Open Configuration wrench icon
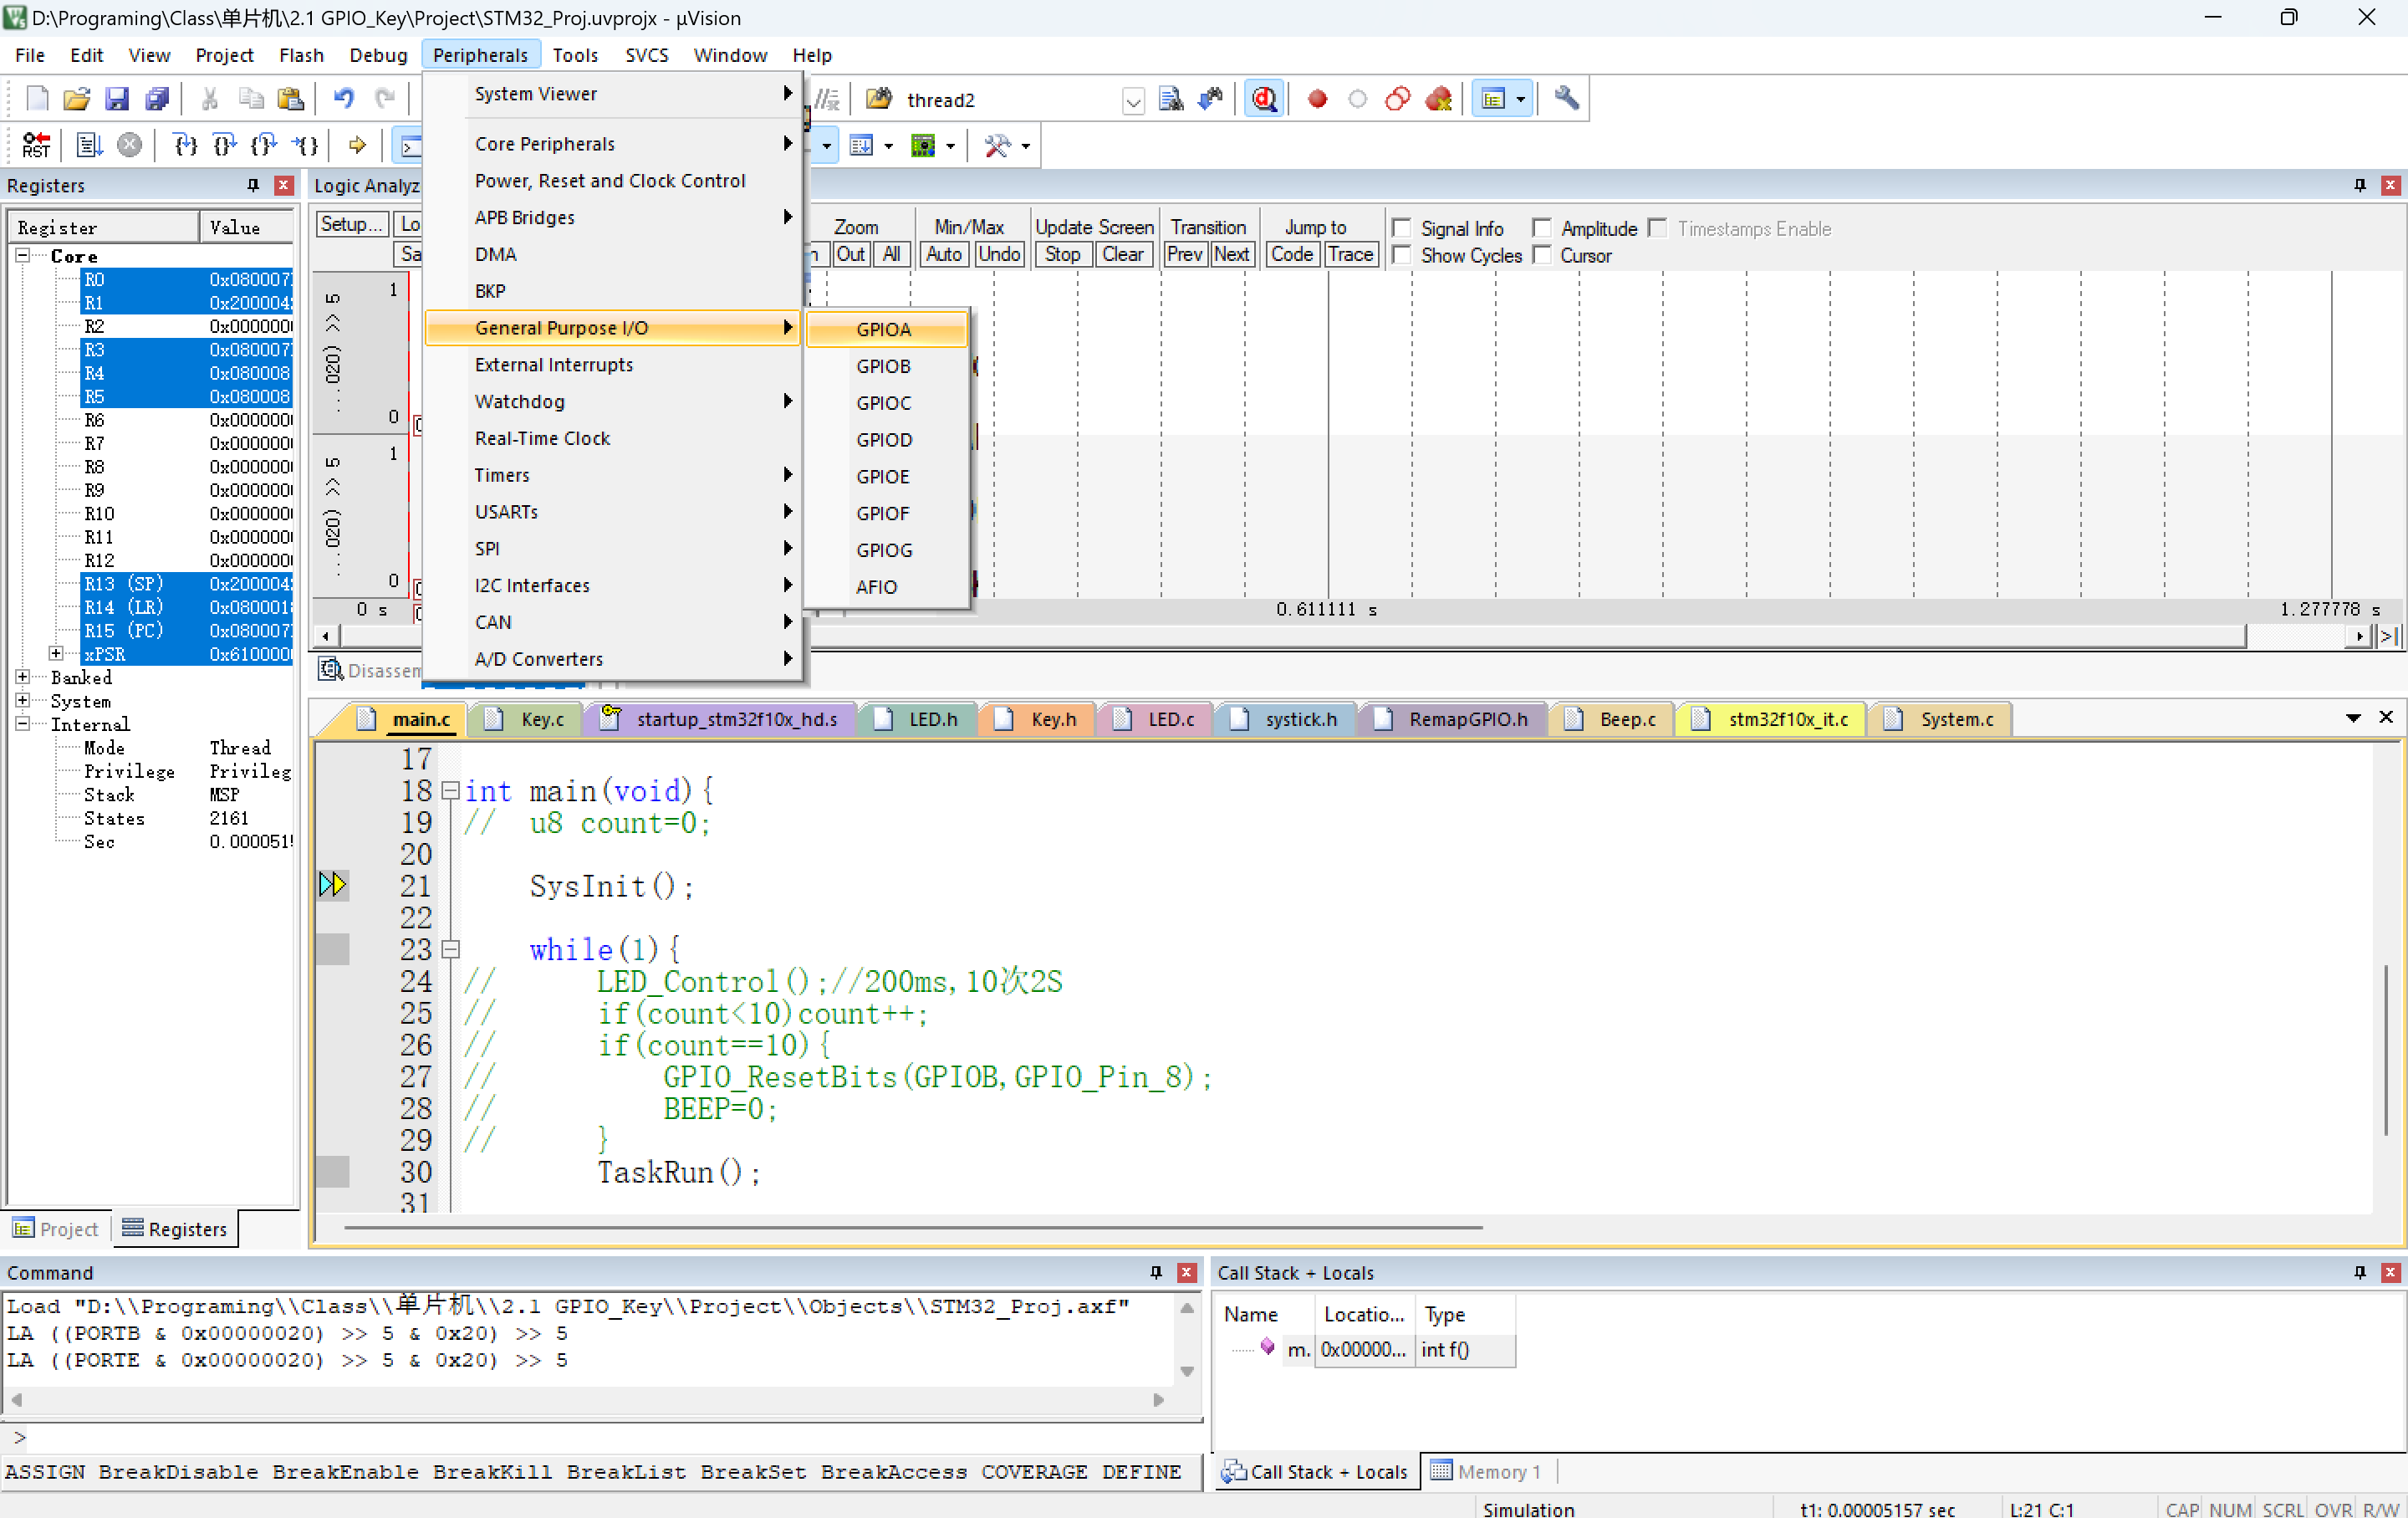2408x1518 pixels. [1567, 99]
